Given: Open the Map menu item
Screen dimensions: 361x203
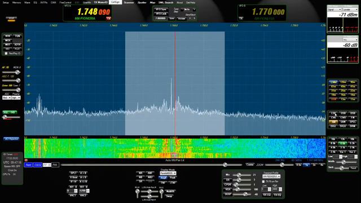Looking at the screenshot, I should pos(152,2).
